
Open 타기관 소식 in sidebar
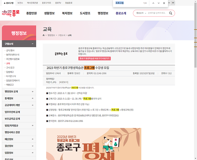pyautogui.click(x=11, y=76)
